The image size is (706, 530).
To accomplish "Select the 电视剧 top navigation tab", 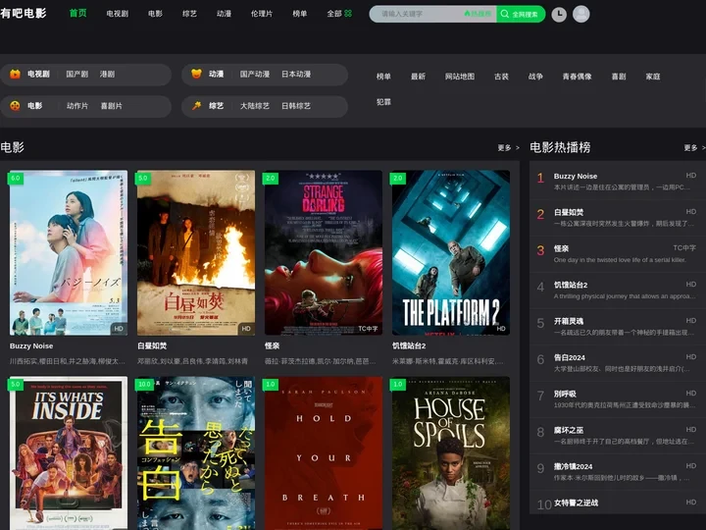I will [x=117, y=14].
